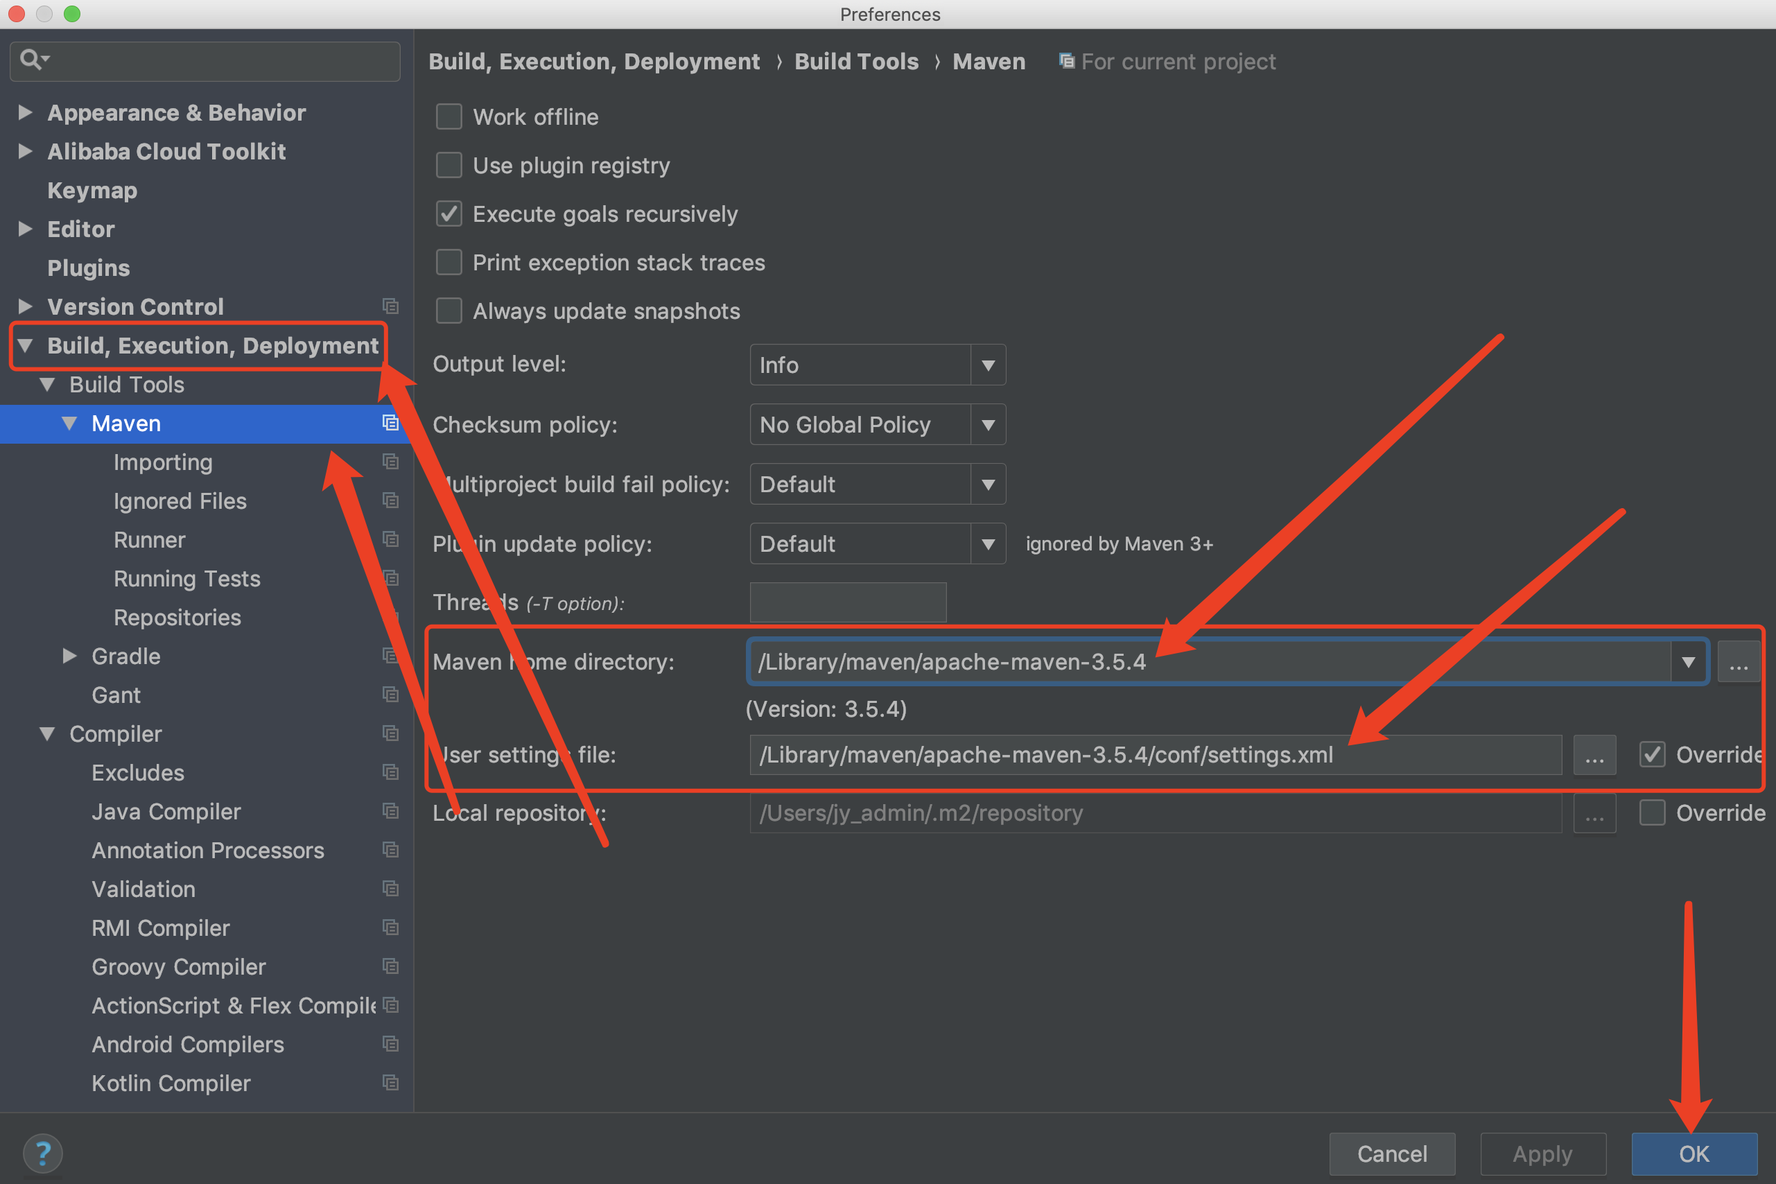The width and height of the screenshot is (1776, 1184).
Task: Toggle Override for Local repository
Action: [x=1652, y=813]
